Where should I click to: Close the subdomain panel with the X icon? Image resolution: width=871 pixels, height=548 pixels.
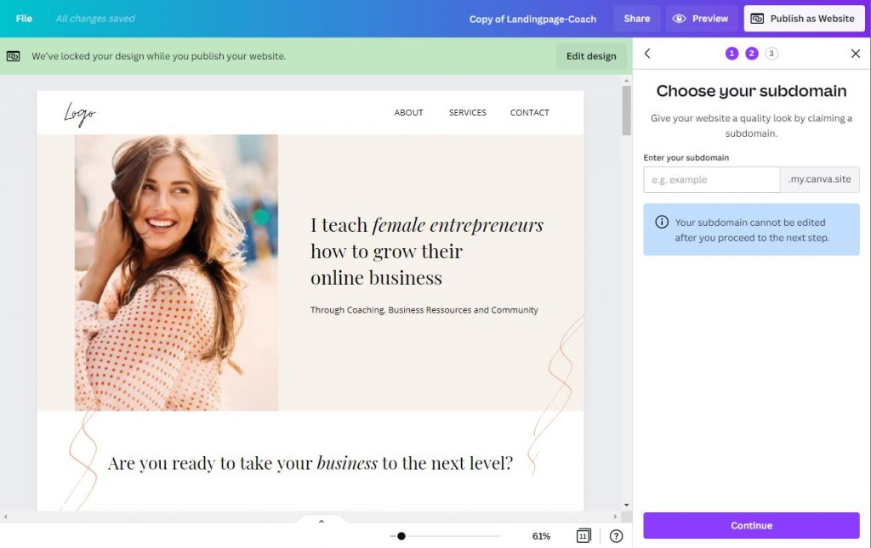pyautogui.click(x=856, y=53)
